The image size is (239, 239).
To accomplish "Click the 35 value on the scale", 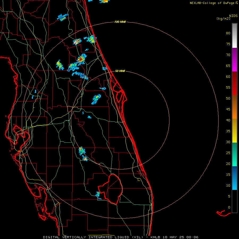I will click(228, 131).
